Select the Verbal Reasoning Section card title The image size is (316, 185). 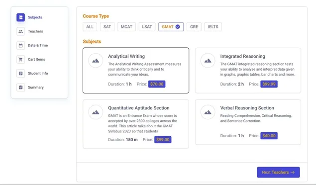(247, 108)
